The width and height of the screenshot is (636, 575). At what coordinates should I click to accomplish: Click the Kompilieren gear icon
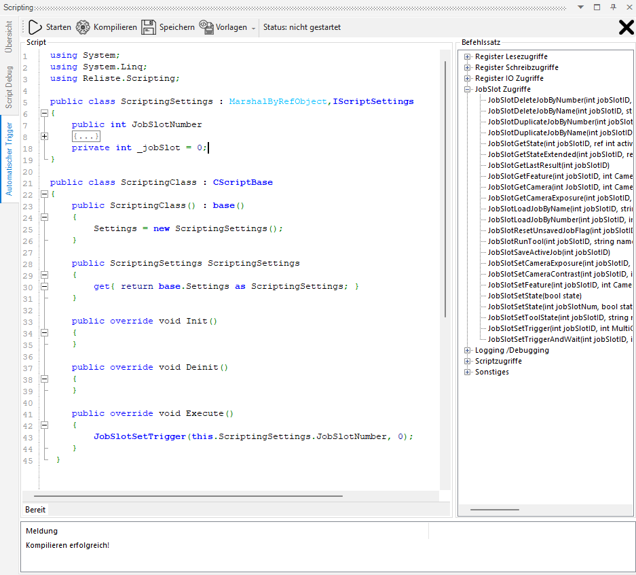[83, 27]
